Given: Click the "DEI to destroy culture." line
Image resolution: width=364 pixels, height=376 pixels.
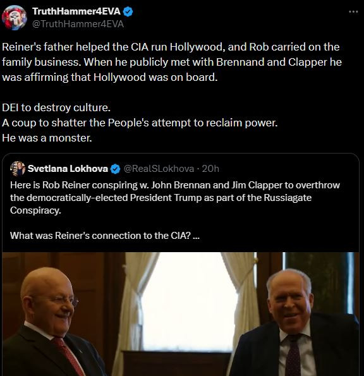Looking at the screenshot, I should pyautogui.click(x=56, y=107).
